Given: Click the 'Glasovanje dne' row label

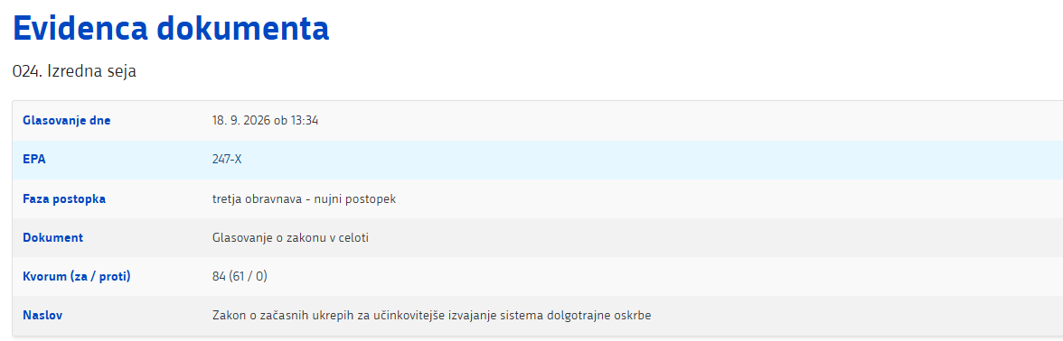Looking at the screenshot, I should pyautogui.click(x=67, y=121).
